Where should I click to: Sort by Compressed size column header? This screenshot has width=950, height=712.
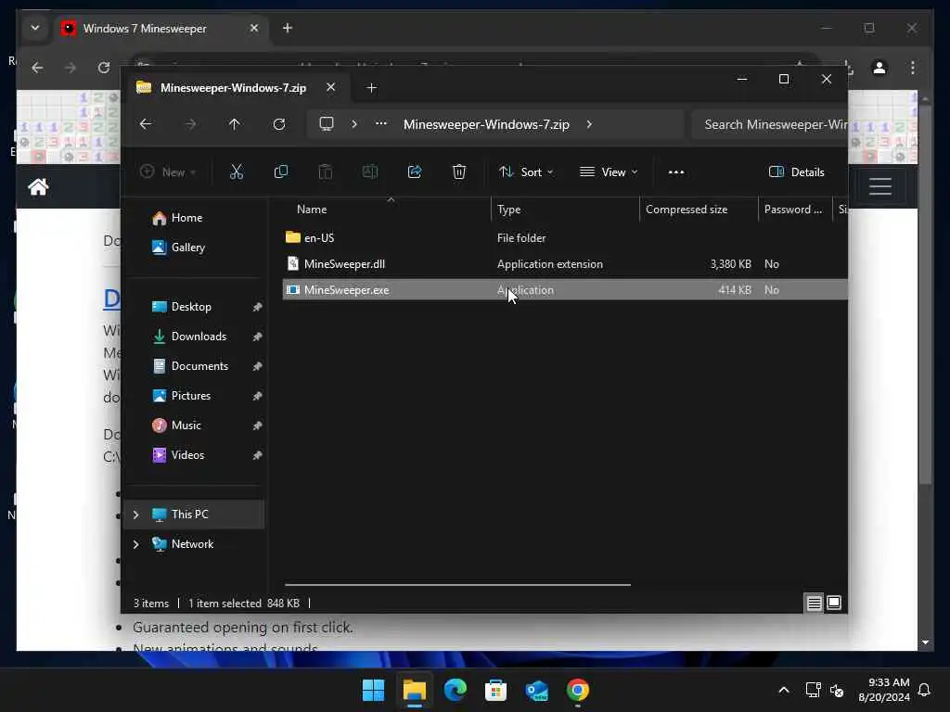point(687,209)
